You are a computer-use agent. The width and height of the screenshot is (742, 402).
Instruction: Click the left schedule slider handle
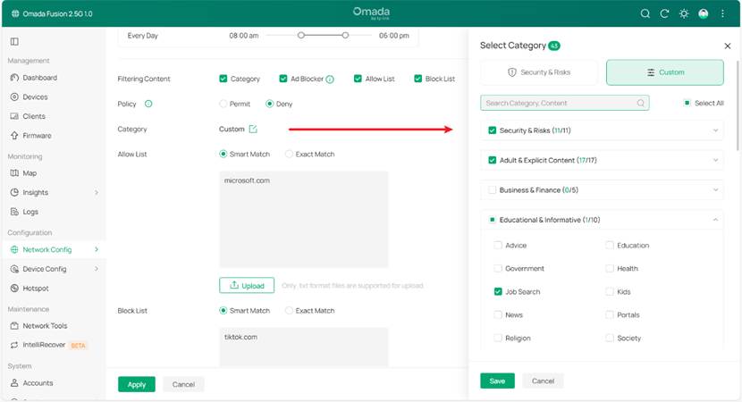[301, 35]
